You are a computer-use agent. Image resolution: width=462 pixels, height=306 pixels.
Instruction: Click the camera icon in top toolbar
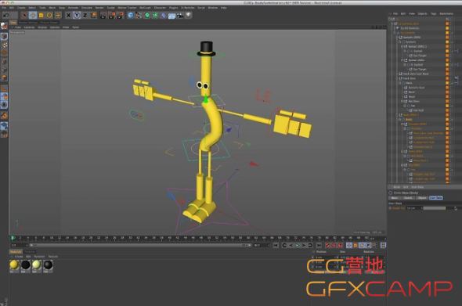tap(180, 15)
